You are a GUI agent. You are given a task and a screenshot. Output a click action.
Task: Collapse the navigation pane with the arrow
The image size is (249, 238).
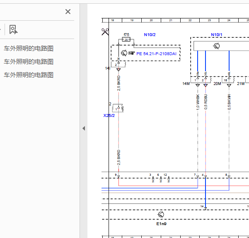click(84, 129)
